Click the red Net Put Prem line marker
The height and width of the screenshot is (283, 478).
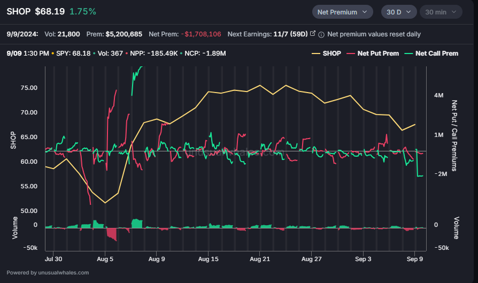351,53
